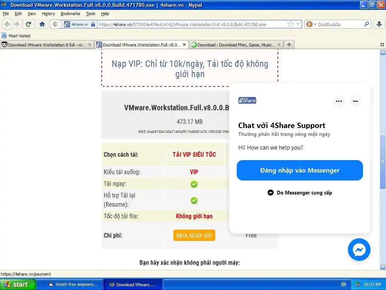This screenshot has width=386, height=290.
Task: Close the Download VMware Workstation 8 full tab
Action: click(90, 45)
